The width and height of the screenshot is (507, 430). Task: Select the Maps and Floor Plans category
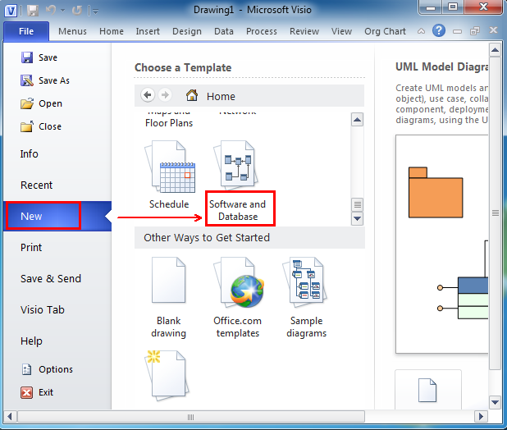[x=169, y=120]
